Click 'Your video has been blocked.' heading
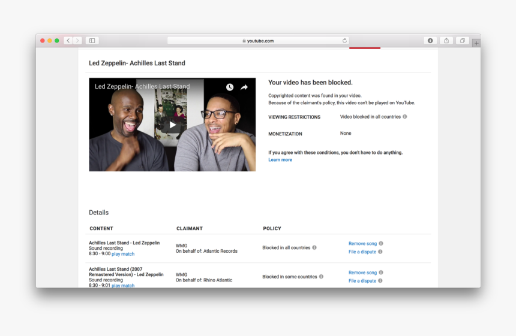This screenshot has width=516, height=336. tap(310, 83)
